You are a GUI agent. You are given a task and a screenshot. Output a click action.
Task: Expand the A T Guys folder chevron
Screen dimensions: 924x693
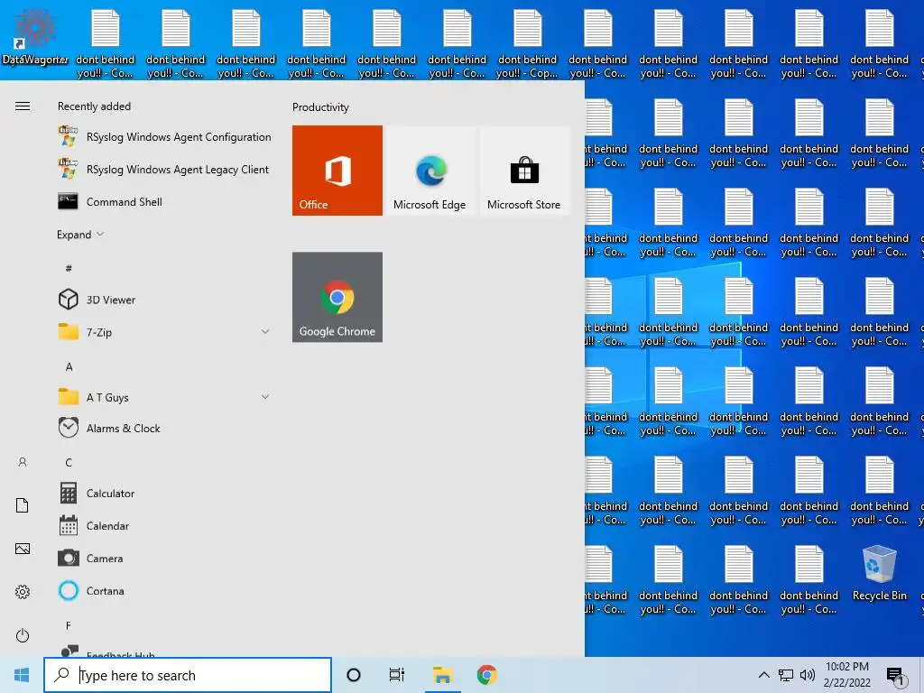coord(265,397)
